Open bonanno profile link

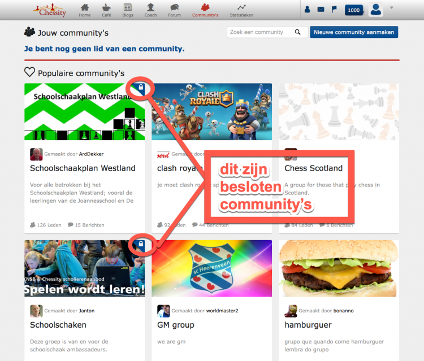pos(343,311)
